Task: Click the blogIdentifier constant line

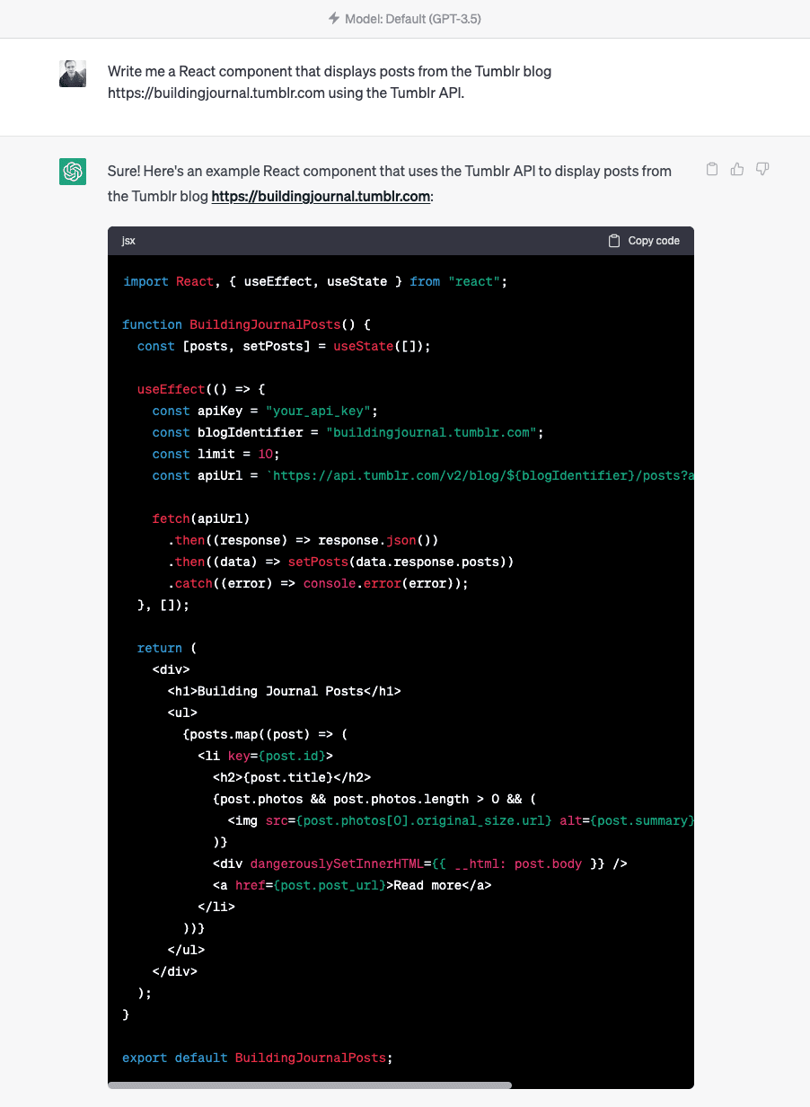Action: point(348,432)
